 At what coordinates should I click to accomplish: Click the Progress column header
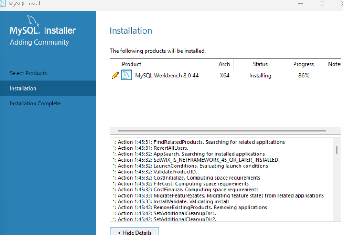[303, 64]
